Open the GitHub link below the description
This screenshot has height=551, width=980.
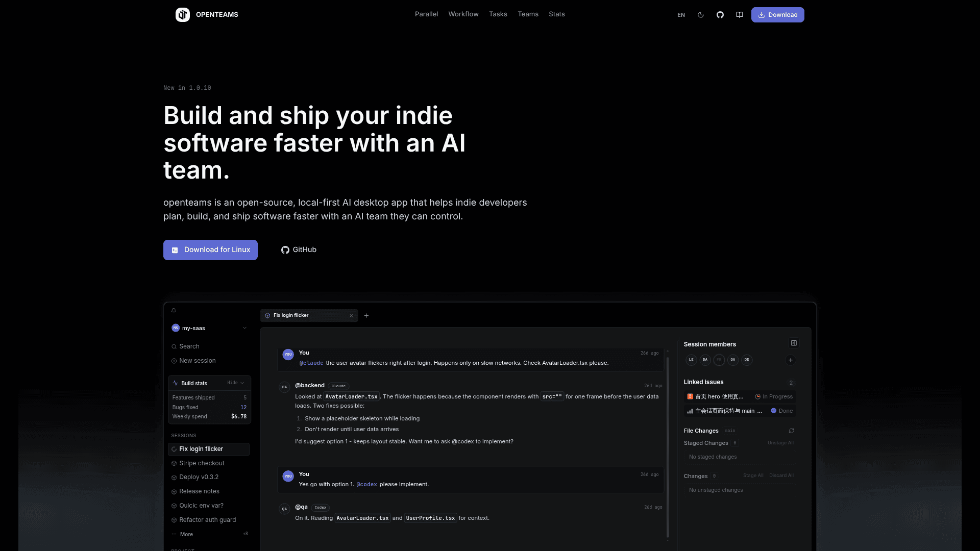pyautogui.click(x=299, y=250)
